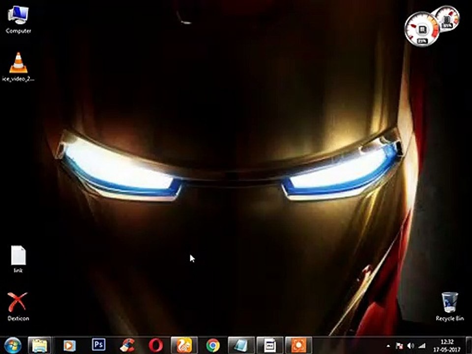Launch Google Chrome from the taskbar
Image resolution: width=472 pixels, height=354 pixels.
point(213,345)
